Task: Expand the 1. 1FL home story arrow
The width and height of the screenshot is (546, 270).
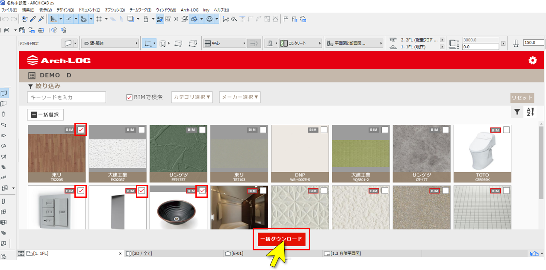Action: point(442,47)
